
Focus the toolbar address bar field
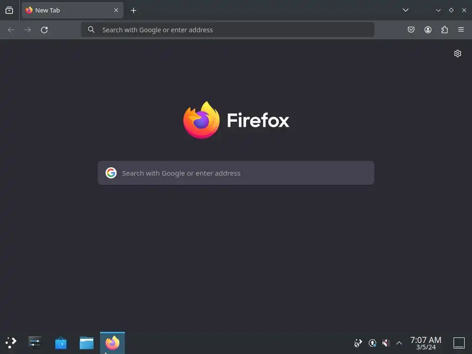coord(228,30)
